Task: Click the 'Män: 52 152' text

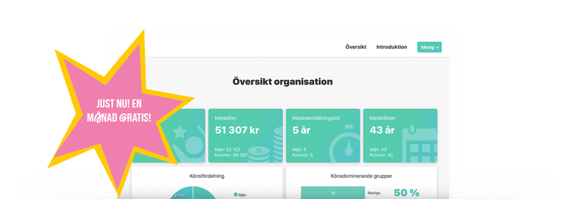Action: click(228, 150)
